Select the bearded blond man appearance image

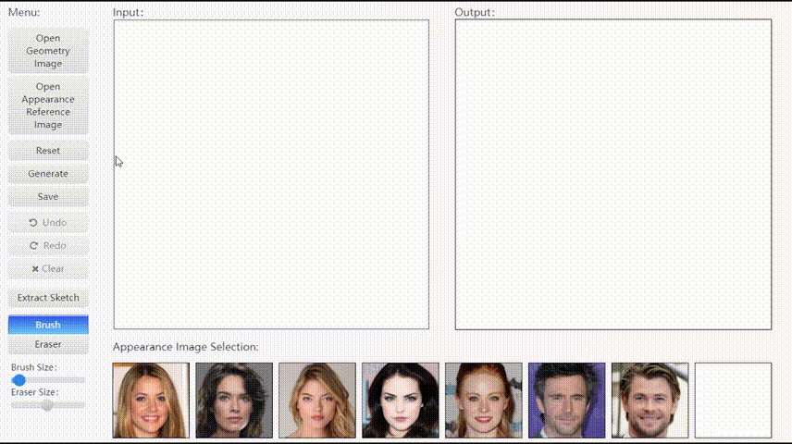[x=650, y=400]
